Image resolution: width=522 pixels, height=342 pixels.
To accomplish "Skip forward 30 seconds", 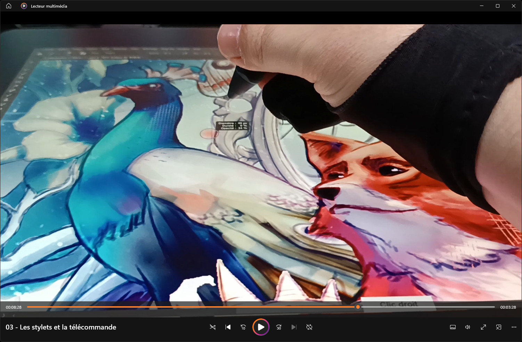I will point(279,327).
